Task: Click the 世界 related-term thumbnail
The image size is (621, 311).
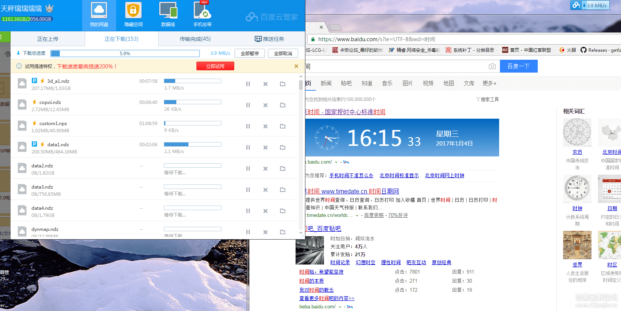Action: point(577,245)
